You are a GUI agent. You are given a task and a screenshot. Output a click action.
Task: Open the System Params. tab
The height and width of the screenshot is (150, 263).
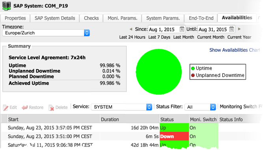point(163,18)
